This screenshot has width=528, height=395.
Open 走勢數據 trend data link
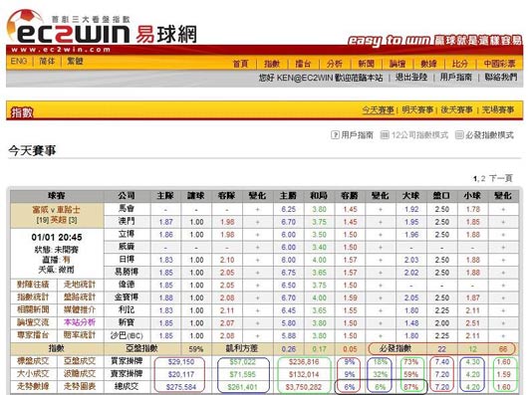pos(33,387)
